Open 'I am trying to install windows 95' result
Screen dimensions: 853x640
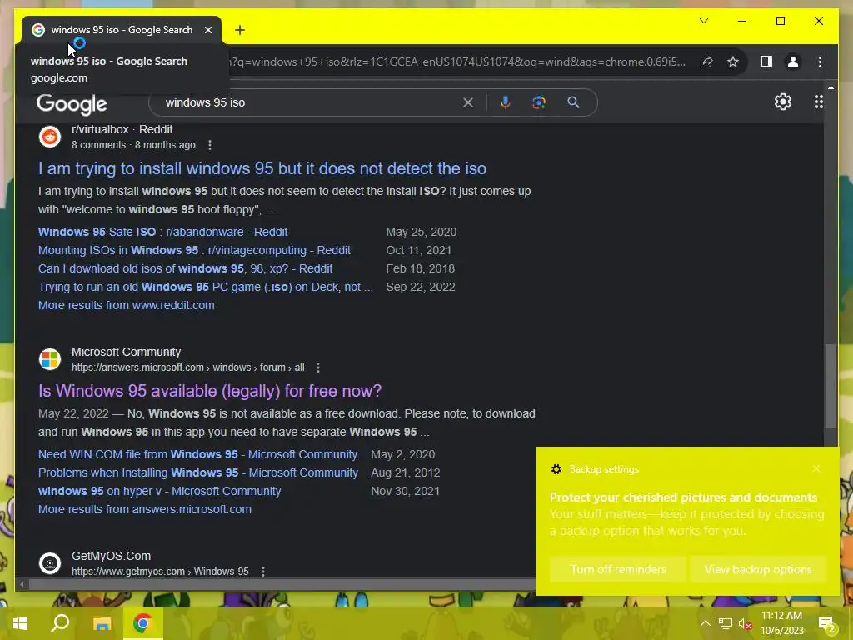262,168
